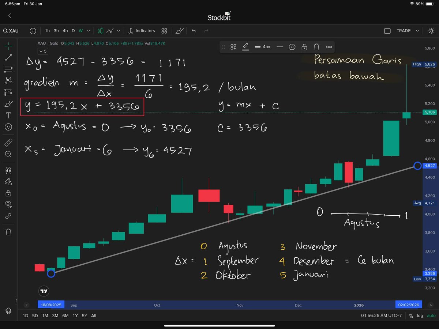Hide all drawings with eye icon
This screenshot has height=329, width=439.
pyautogui.click(x=8, y=204)
